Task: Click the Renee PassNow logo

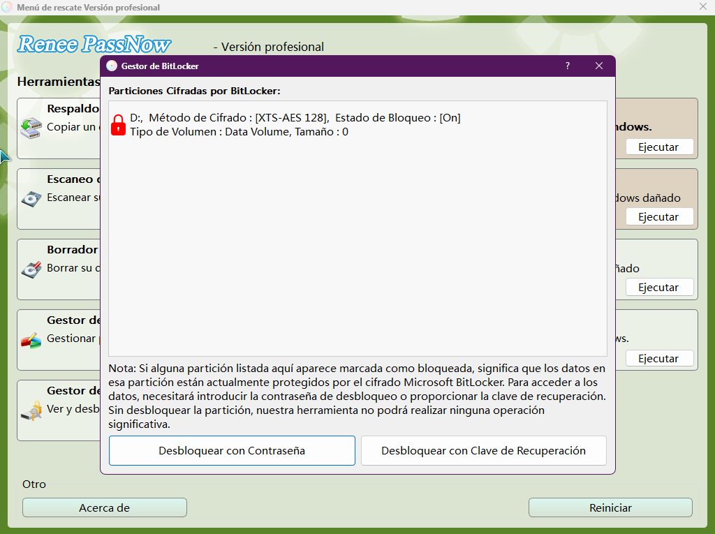Action: tap(94, 44)
